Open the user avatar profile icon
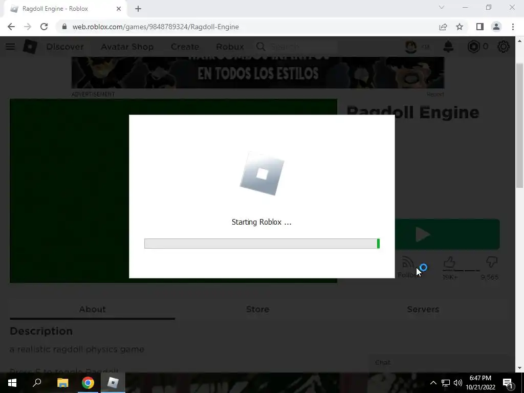524x393 pixels. (411, 47)
